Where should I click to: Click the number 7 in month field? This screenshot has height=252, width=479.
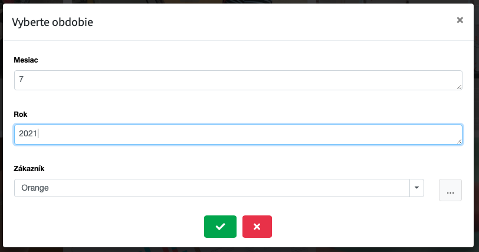click(x=21, y=78)
